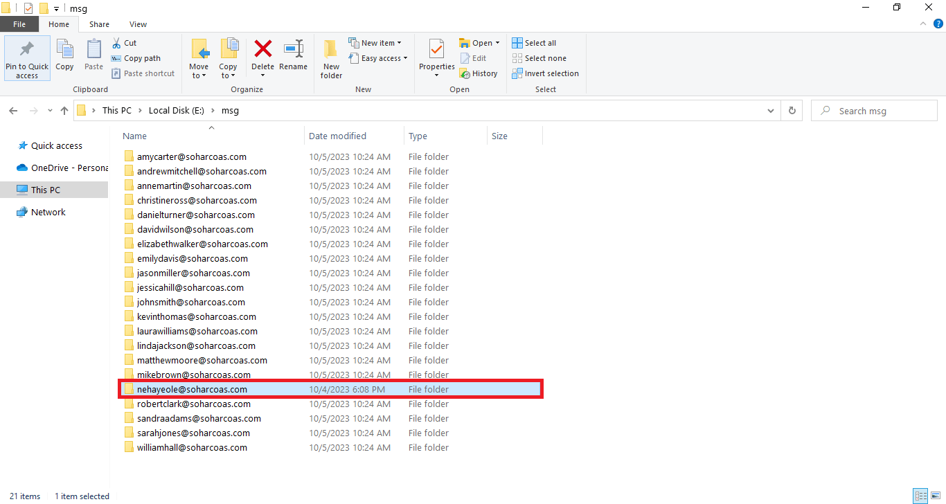Sort by the Name column header
The image size is (946, 504).
[213, 136]
